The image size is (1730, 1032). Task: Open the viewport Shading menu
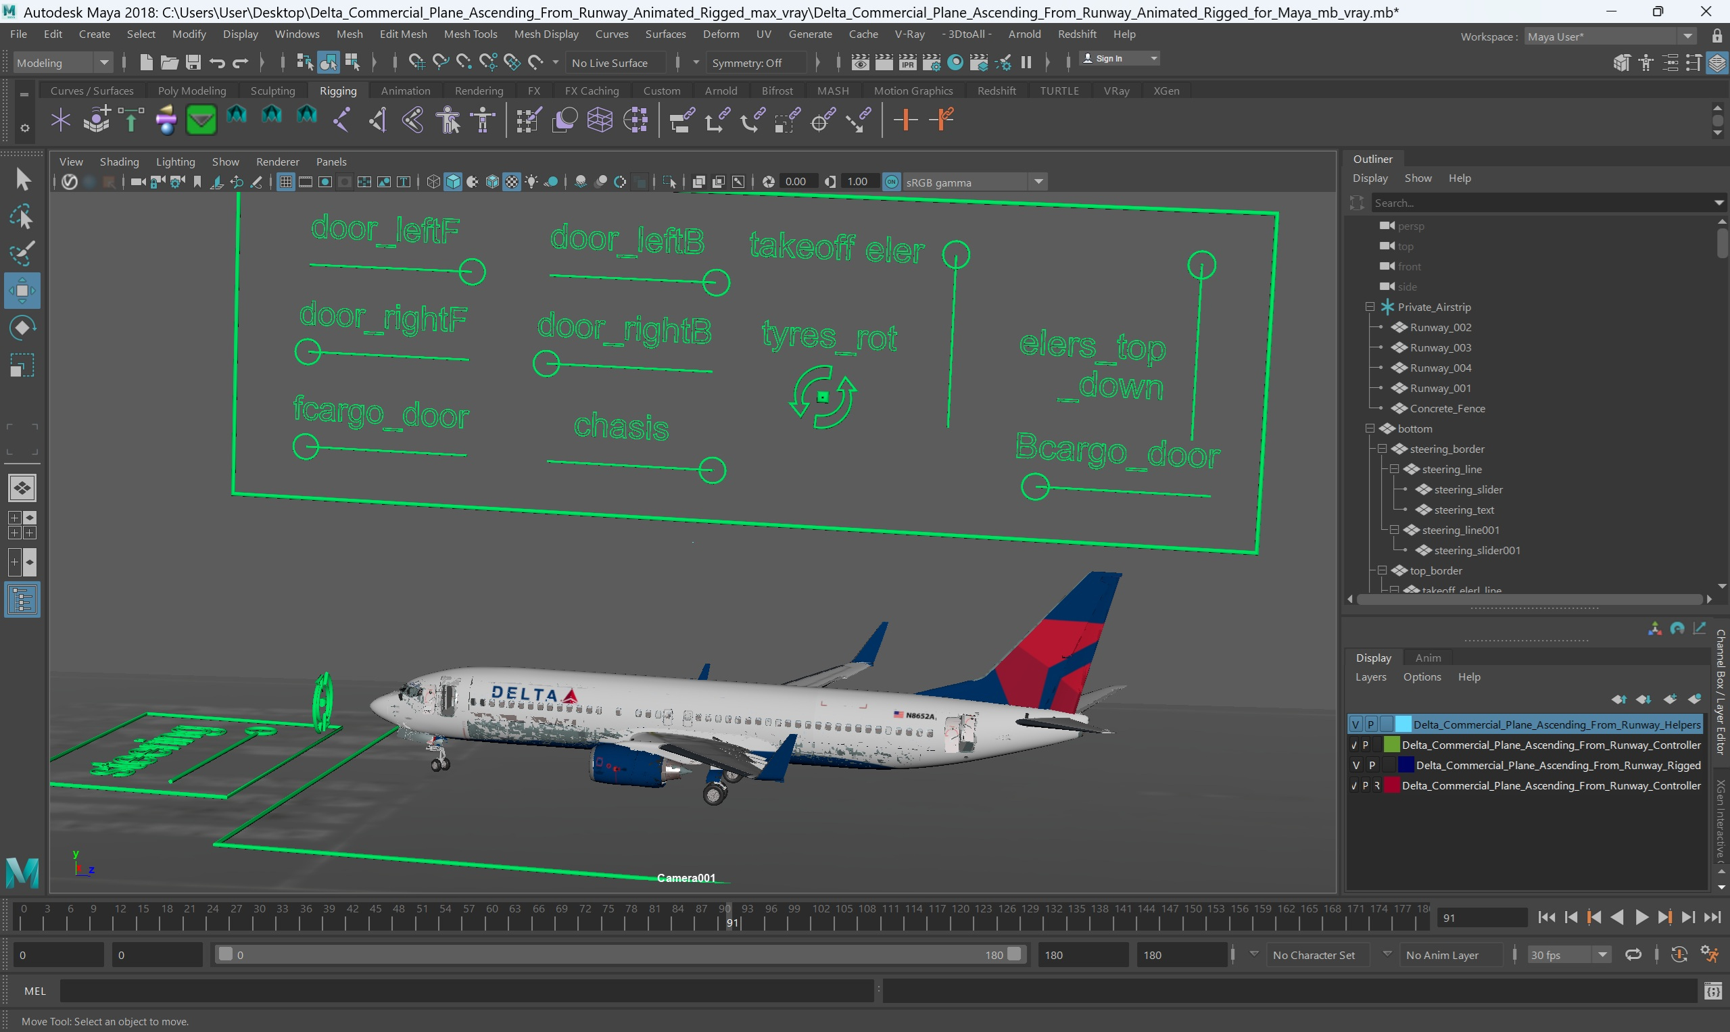tap(119, 162)
